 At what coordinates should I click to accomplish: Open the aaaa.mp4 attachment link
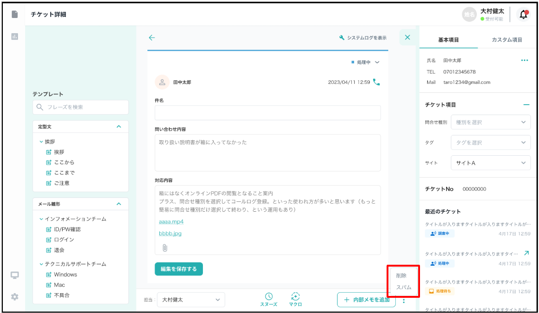(171, 222)
